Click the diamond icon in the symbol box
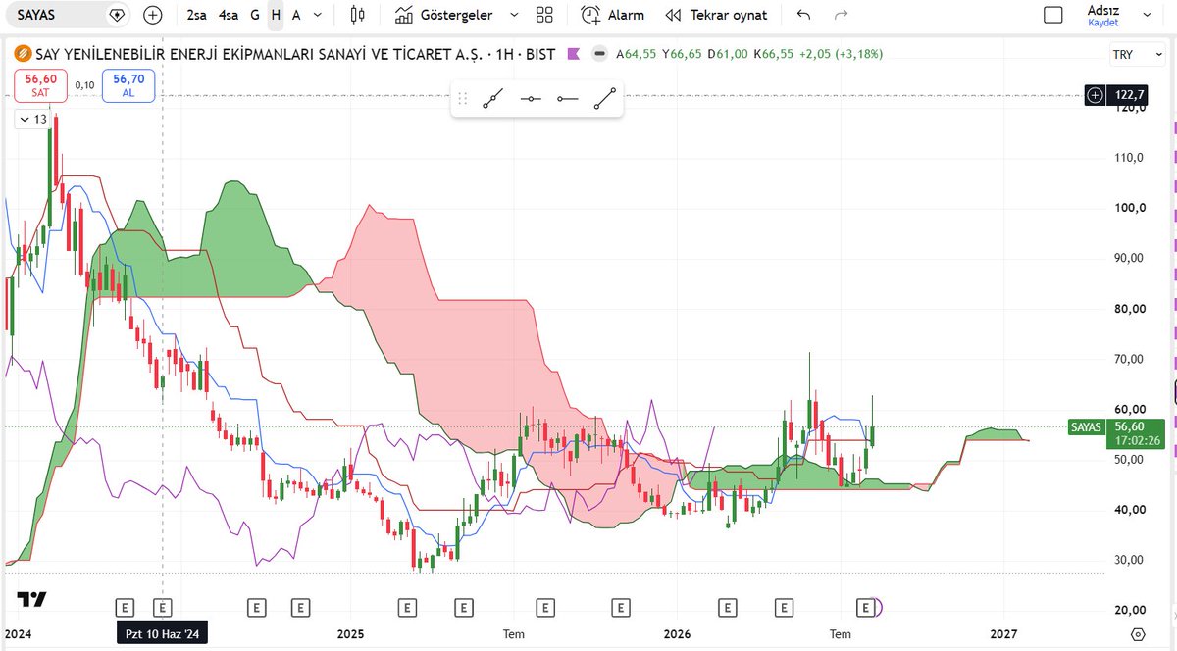1177x651 pixels. (x=117, y=15)
